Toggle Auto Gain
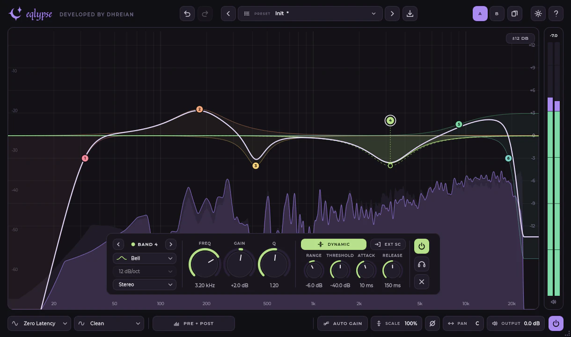 coord(343,323)
